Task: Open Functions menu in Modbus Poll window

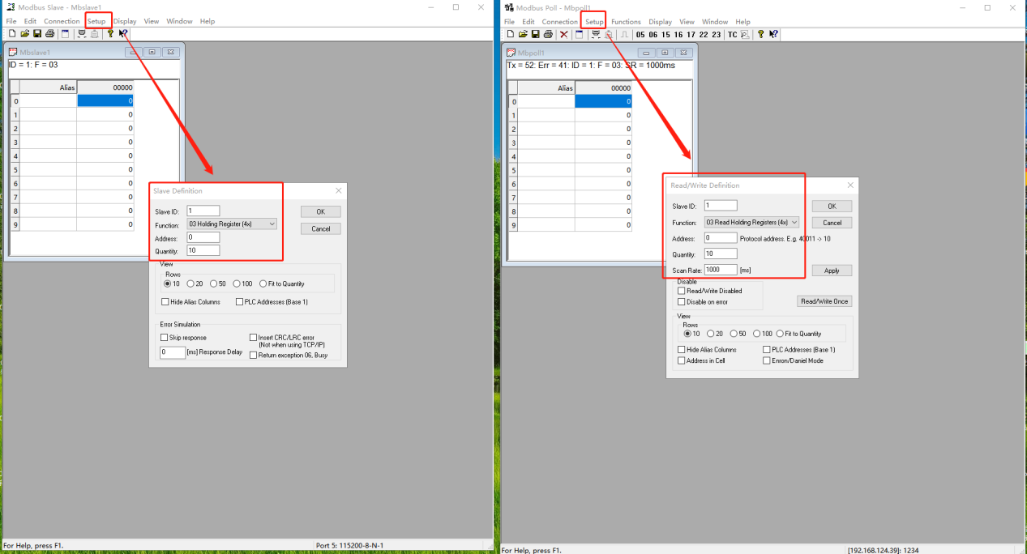Action: coord(626,22)
